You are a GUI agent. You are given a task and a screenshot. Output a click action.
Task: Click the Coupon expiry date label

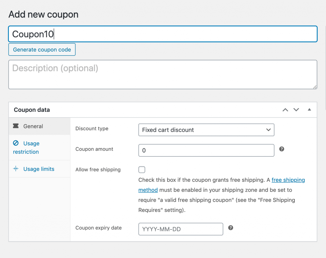pos(99,228)
